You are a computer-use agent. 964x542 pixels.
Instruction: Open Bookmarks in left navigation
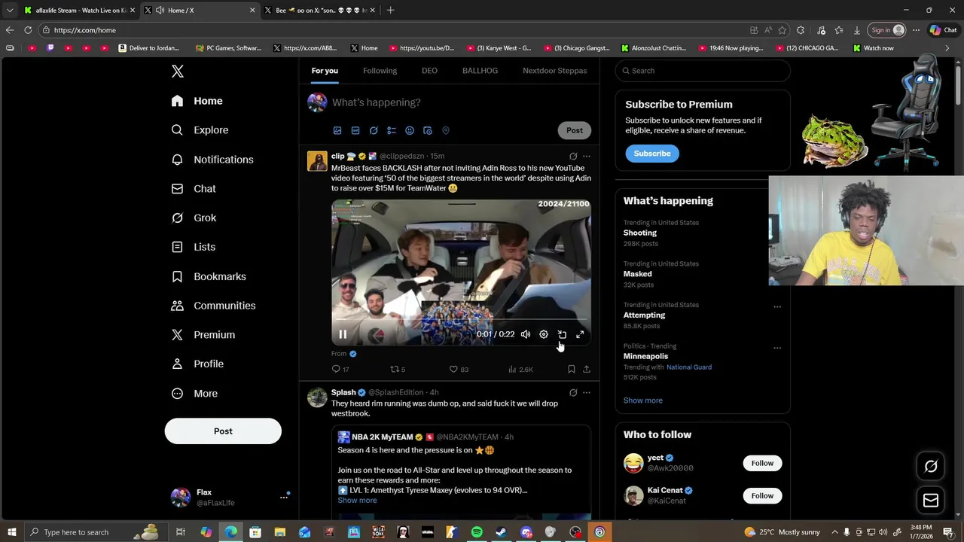[x=209, y=276]
